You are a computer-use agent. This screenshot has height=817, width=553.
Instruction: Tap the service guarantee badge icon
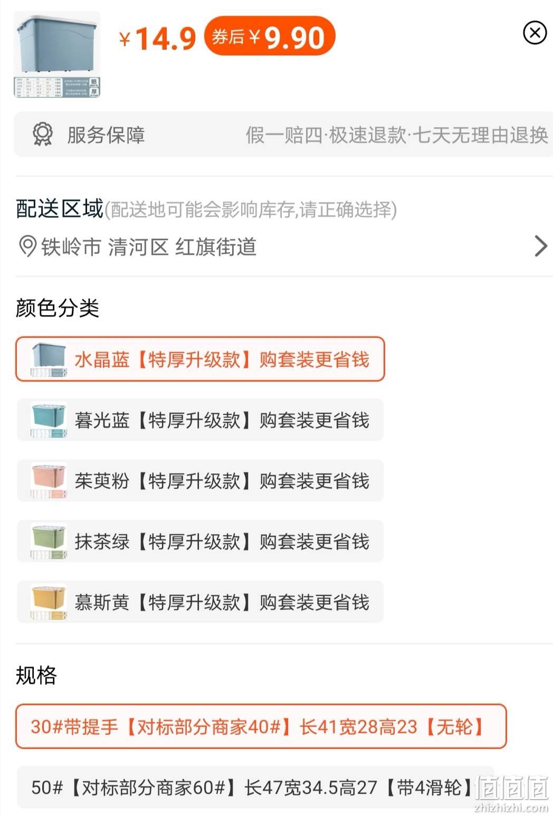(42, 135)
